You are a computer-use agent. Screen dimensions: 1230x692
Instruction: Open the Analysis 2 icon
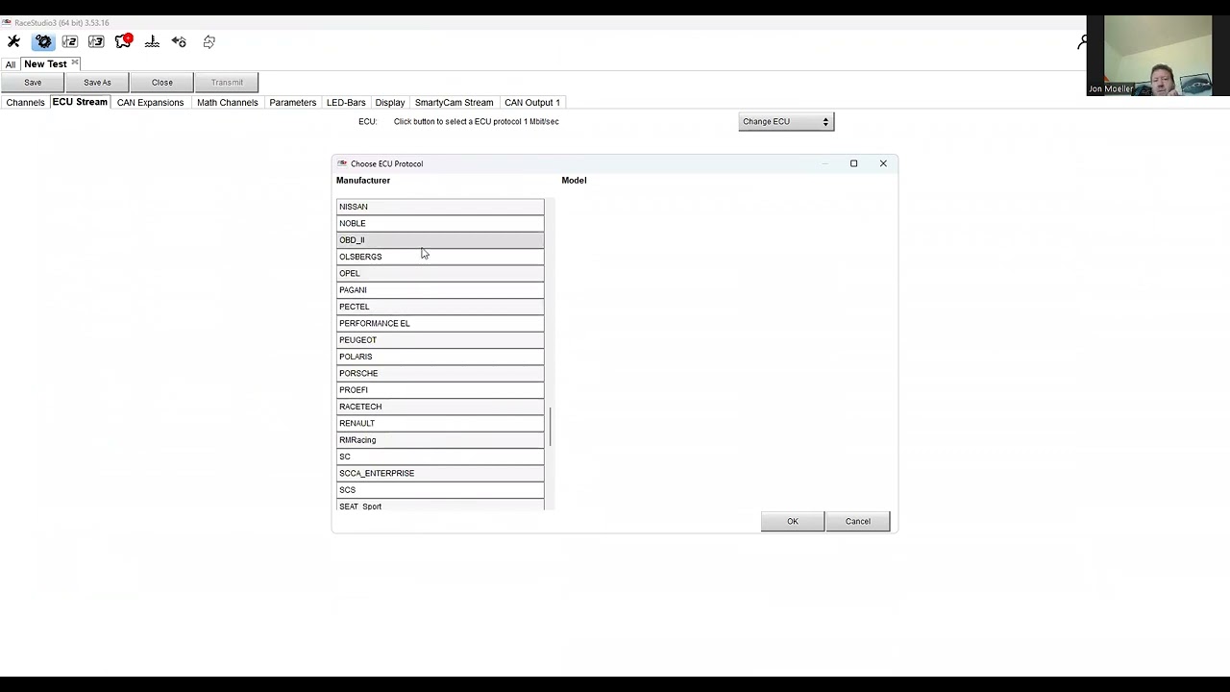[x=69, y=41]
